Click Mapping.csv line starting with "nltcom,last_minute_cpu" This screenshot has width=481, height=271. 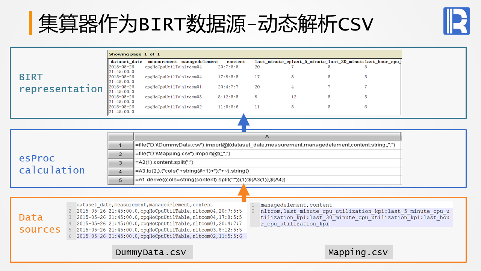(355, 218)
